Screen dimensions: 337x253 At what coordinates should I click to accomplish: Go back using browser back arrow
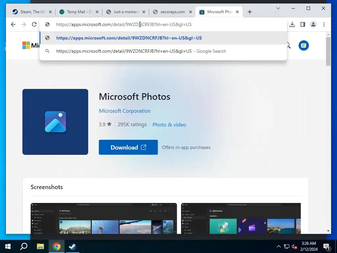13,24
